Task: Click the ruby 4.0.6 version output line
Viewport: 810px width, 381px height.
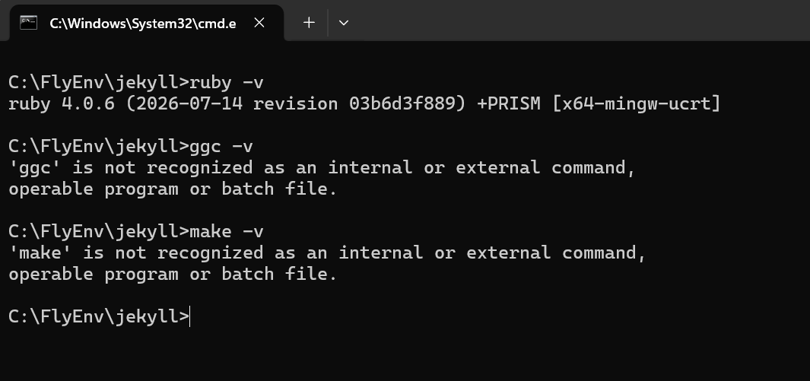Action: pyautogui.click(x=364, y=103)
